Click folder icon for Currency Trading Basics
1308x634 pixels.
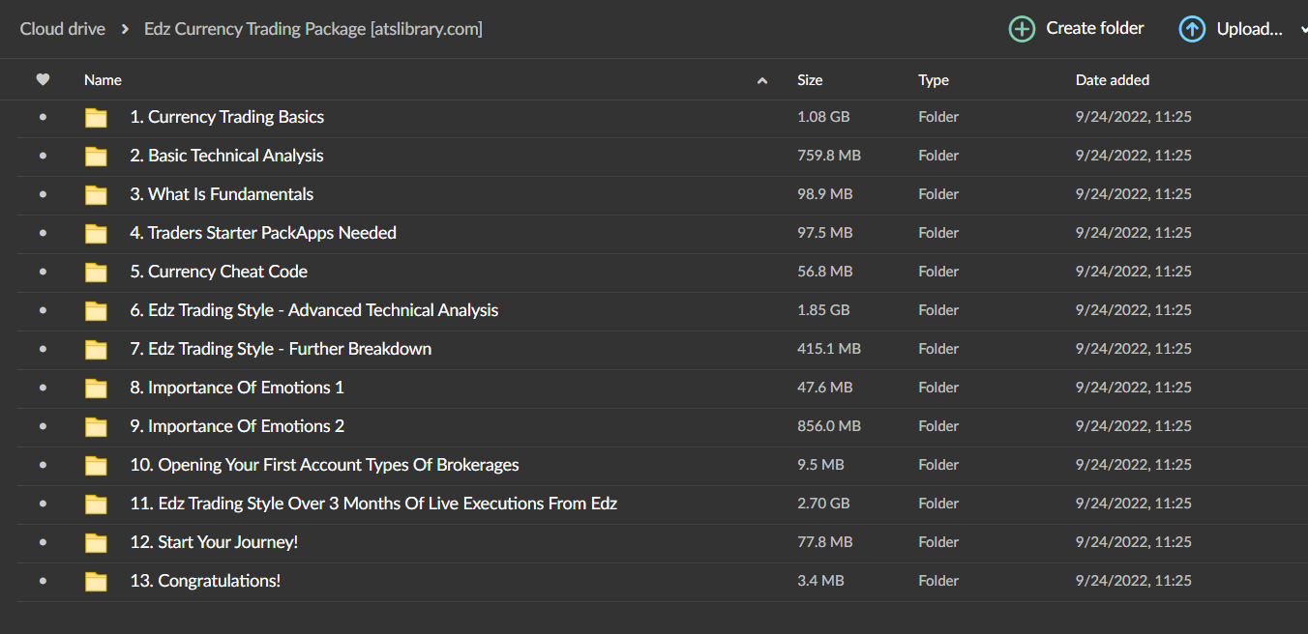click(x=96, y=118)
